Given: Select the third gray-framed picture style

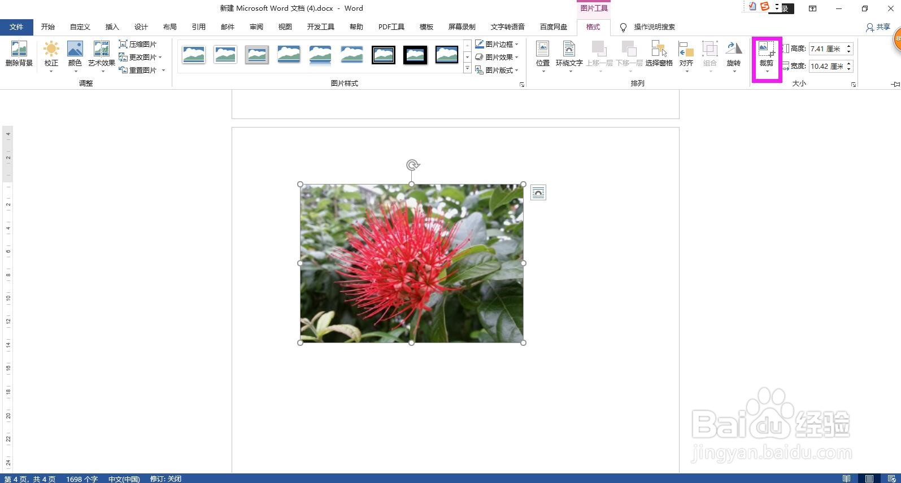Looking at the screenshot, I should point(257,55).
